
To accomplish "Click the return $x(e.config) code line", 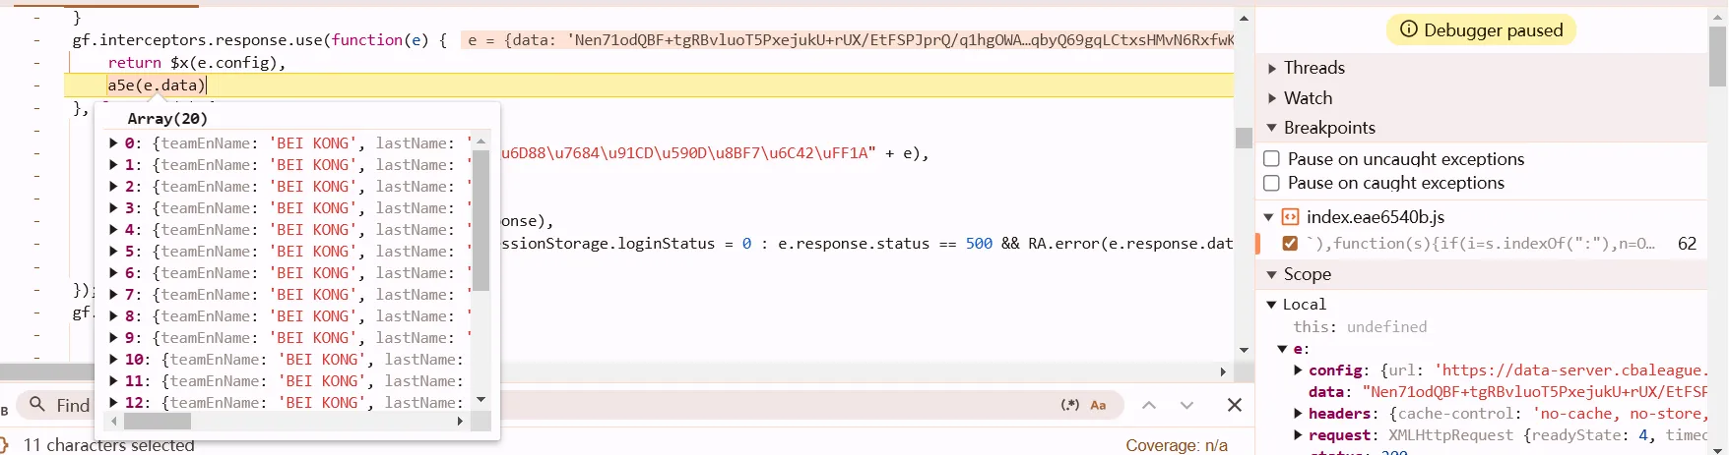I will click(x=196, y=63).
